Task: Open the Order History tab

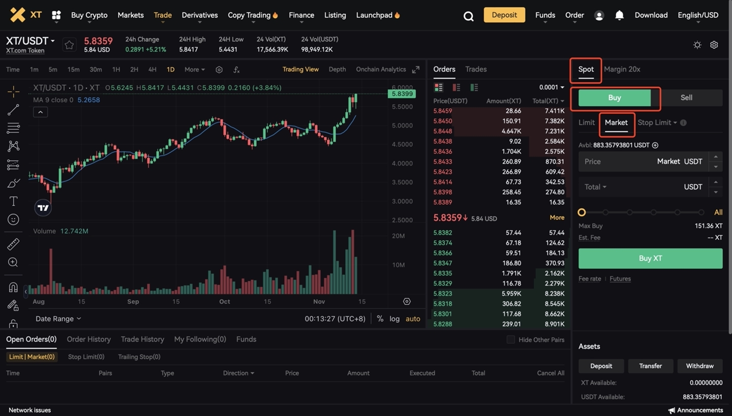Action: [x=88, y=339]
